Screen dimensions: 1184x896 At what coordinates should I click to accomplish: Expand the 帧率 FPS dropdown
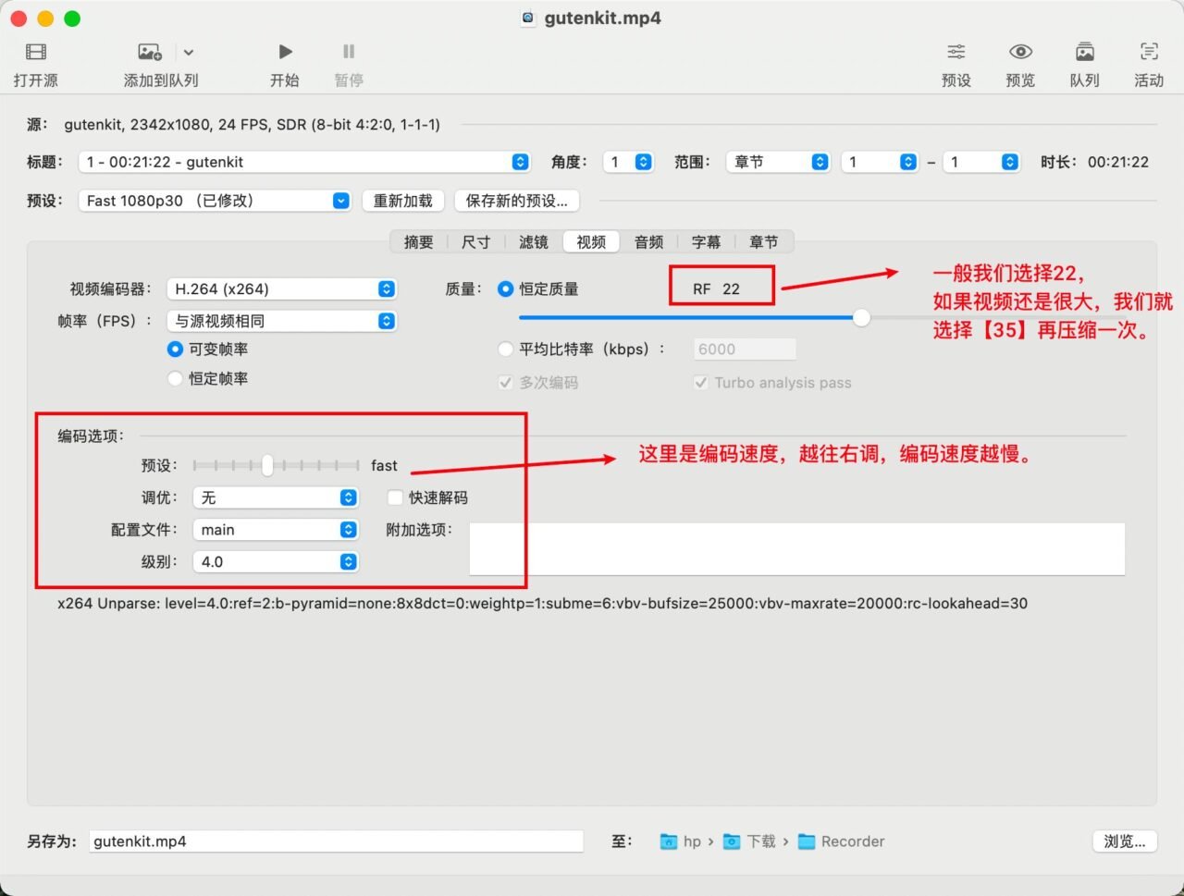pyautogui.click(x=281, y=321)
